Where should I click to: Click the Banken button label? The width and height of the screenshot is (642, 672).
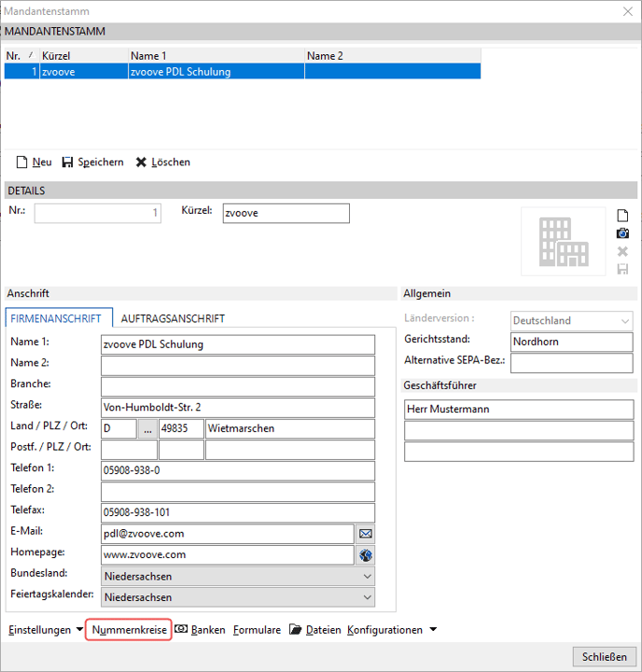[x=208, y=630]
